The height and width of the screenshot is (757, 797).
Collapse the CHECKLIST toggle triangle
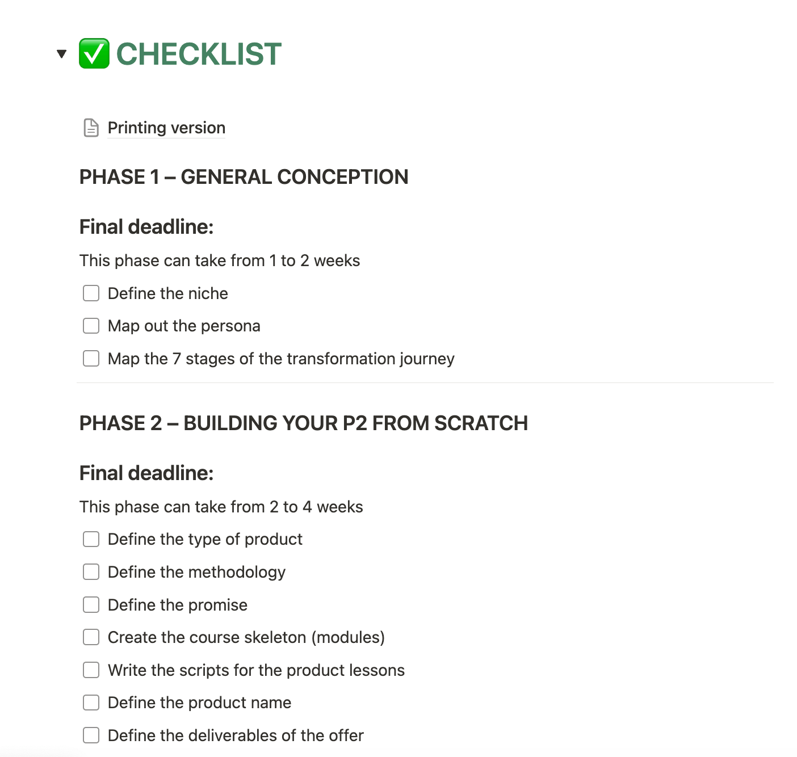[x=62, y=54]
